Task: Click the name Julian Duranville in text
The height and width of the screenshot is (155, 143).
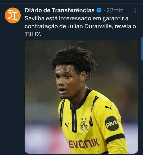Action: pos(90,26)
